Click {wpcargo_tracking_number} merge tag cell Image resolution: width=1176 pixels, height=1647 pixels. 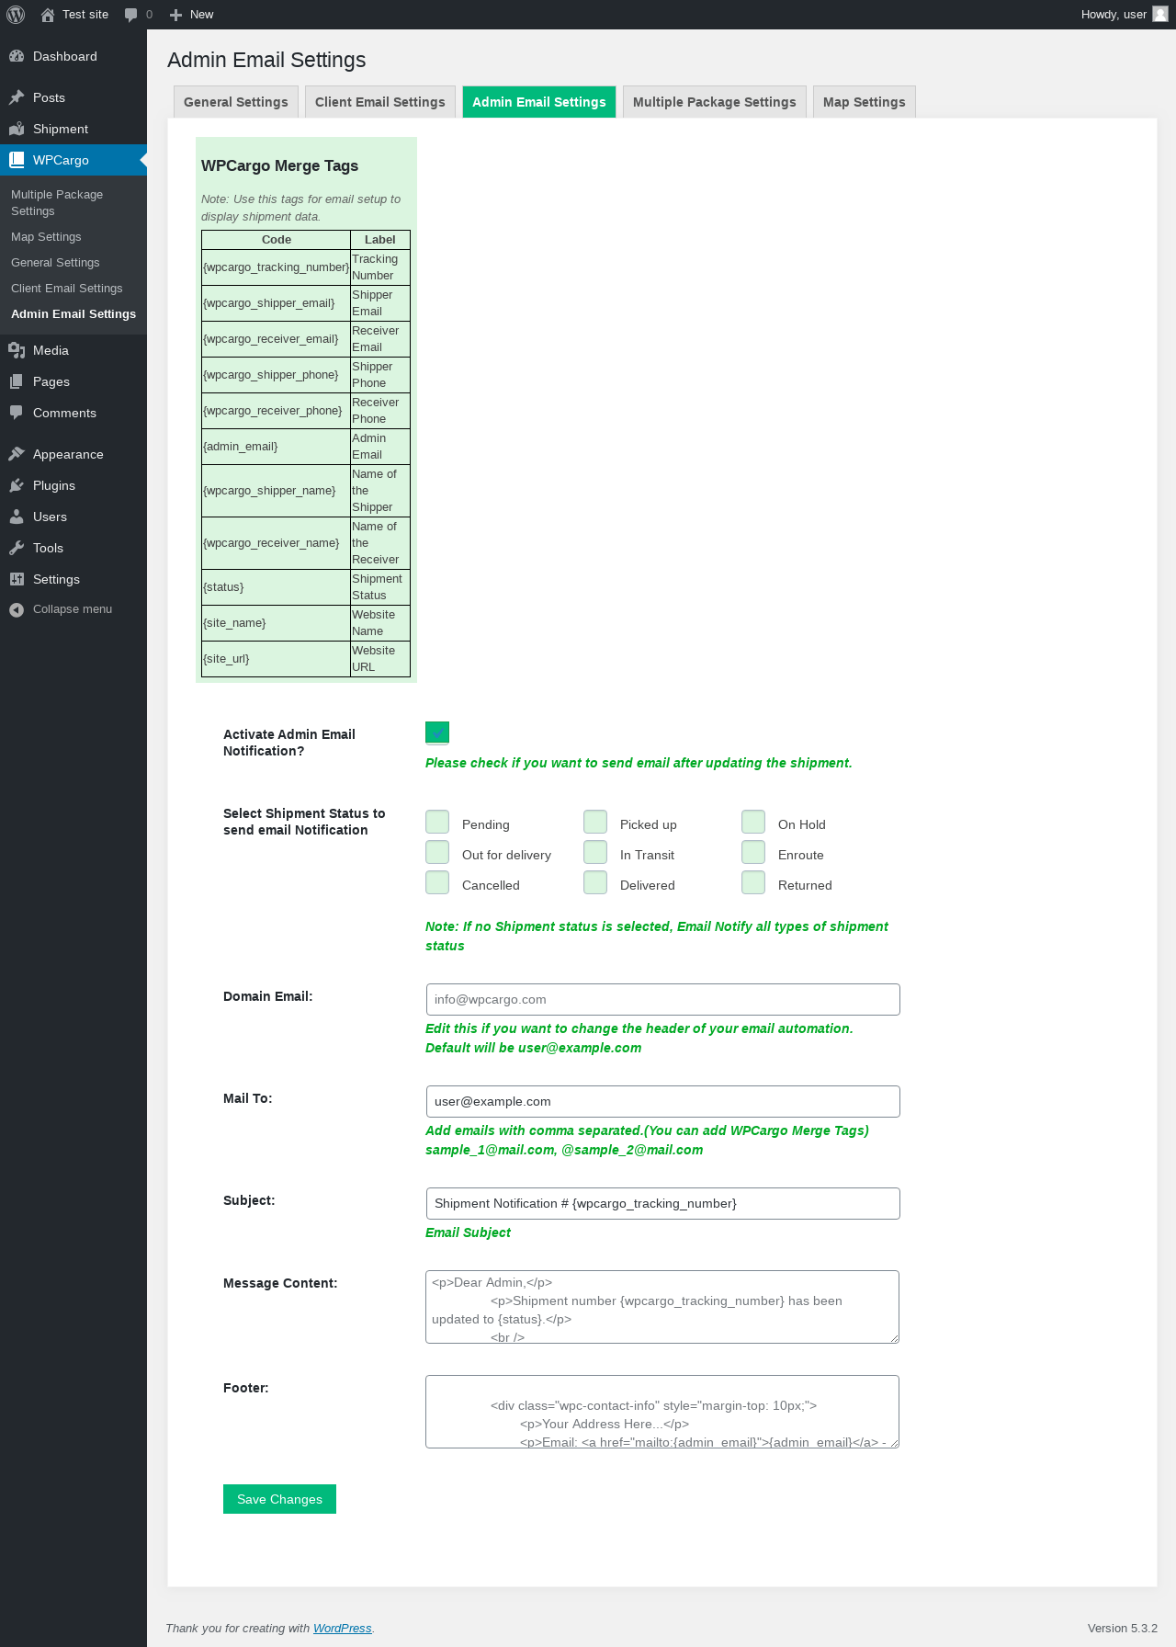click(277, 267)
